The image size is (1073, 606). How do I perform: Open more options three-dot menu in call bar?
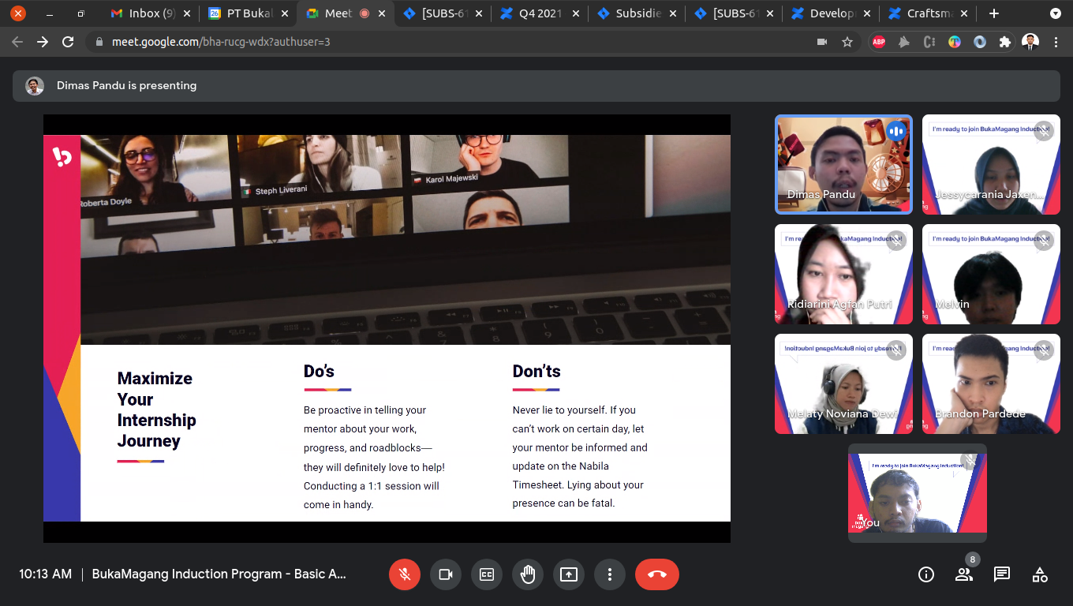[x=610, y=574]
